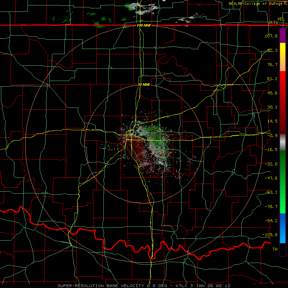Select the 92.3 velocity scale value
This screenshot has height=288, width=288.
click(x=272, y=50)
